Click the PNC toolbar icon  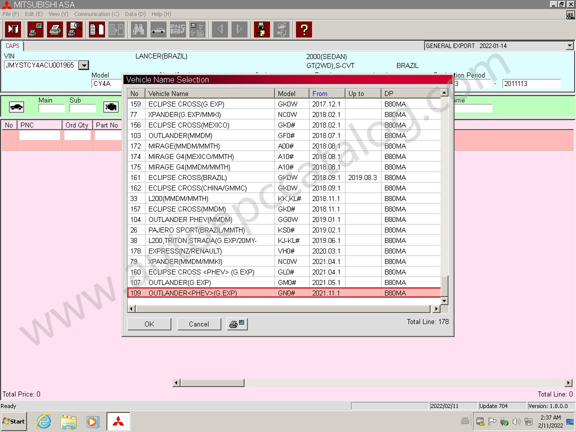point(178,29)
